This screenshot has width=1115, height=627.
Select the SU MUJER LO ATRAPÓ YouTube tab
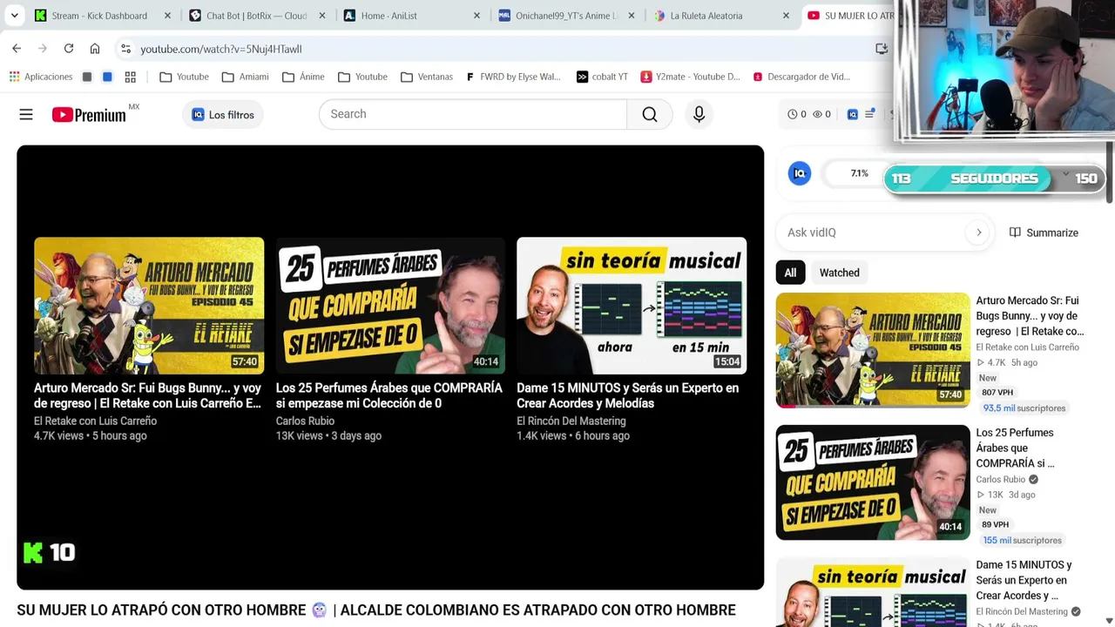coord(849,16)
